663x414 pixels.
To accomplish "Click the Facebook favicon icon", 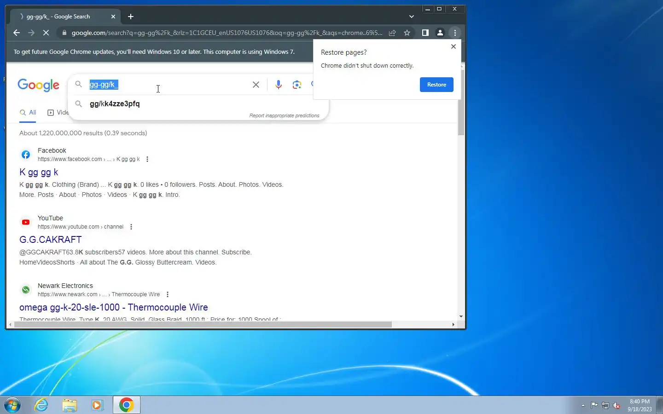I will coord(26,155).
